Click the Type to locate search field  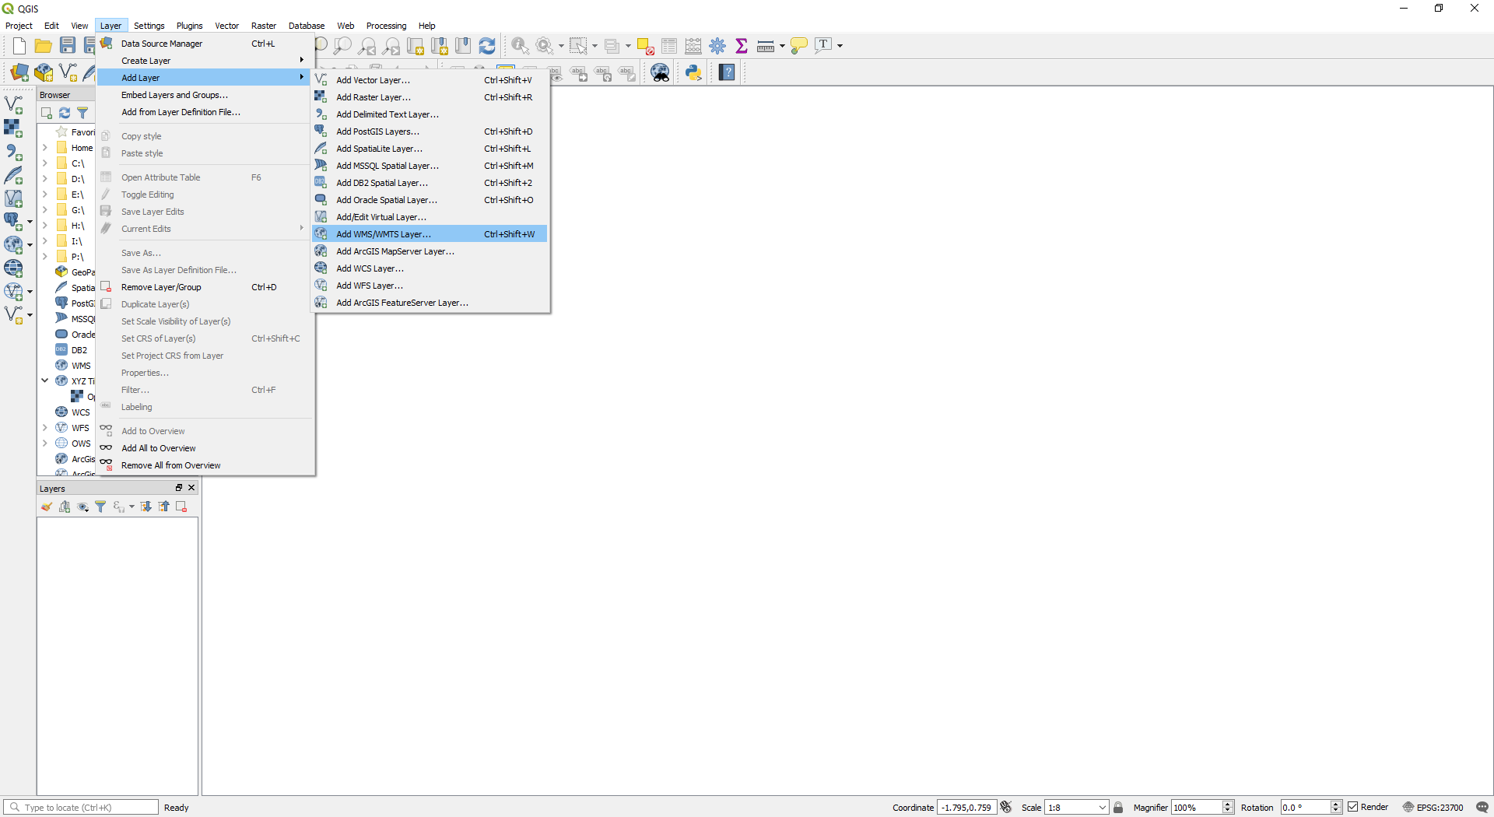point(81,808)
